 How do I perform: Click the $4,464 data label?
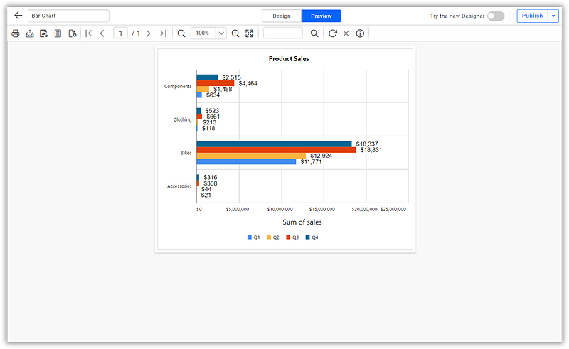tap(248, 83)
